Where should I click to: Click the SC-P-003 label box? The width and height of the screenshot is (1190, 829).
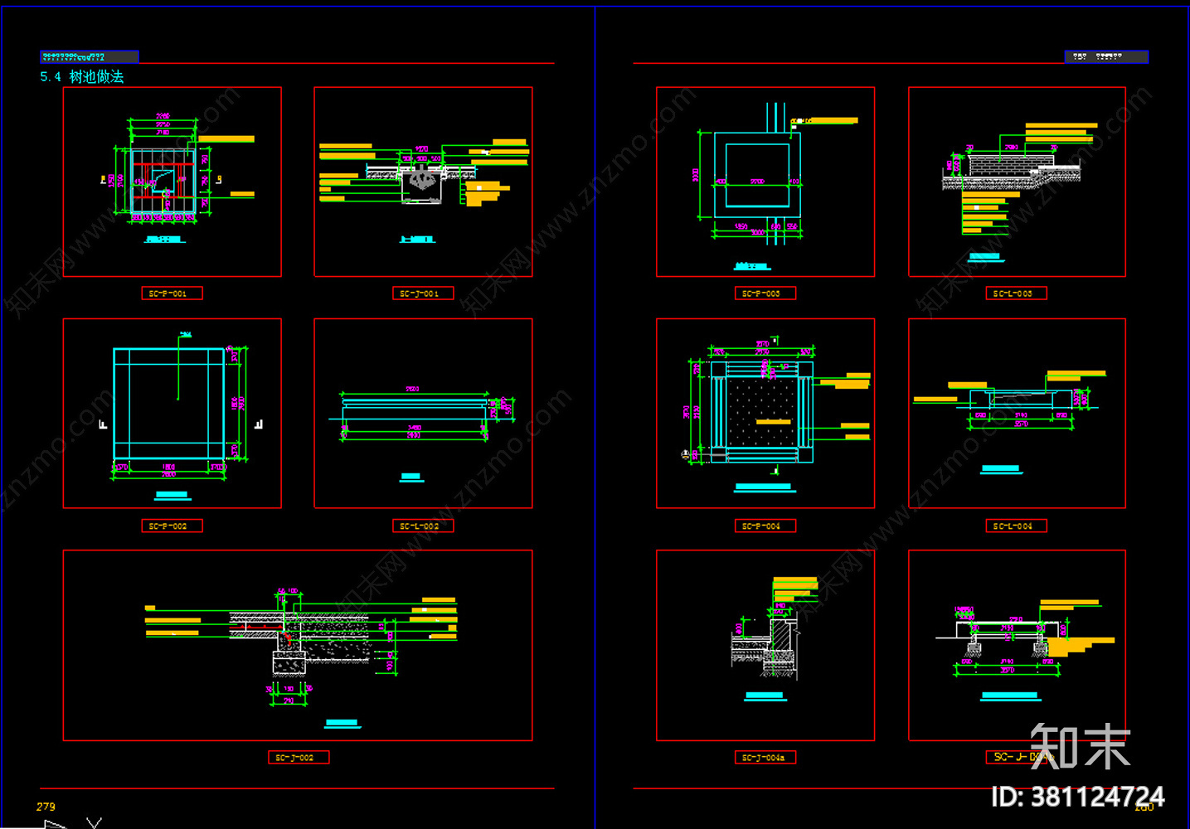pos(765,293)
